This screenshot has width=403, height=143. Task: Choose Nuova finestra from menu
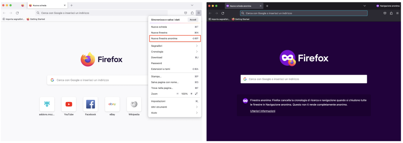175,33
